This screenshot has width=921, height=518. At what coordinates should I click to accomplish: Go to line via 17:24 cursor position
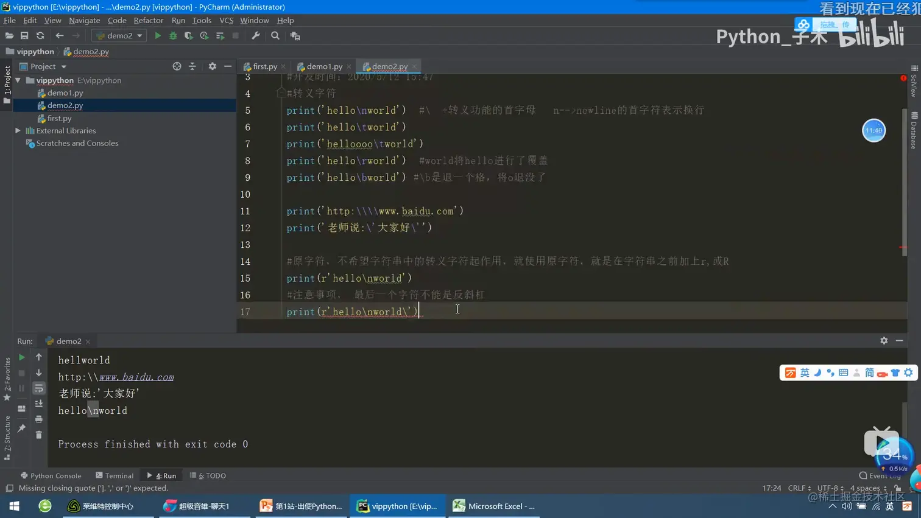tap(772, 488)
